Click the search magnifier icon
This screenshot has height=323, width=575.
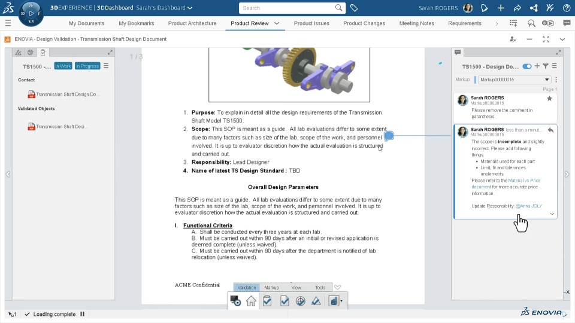pyautogui.click(x=339, y=8)
